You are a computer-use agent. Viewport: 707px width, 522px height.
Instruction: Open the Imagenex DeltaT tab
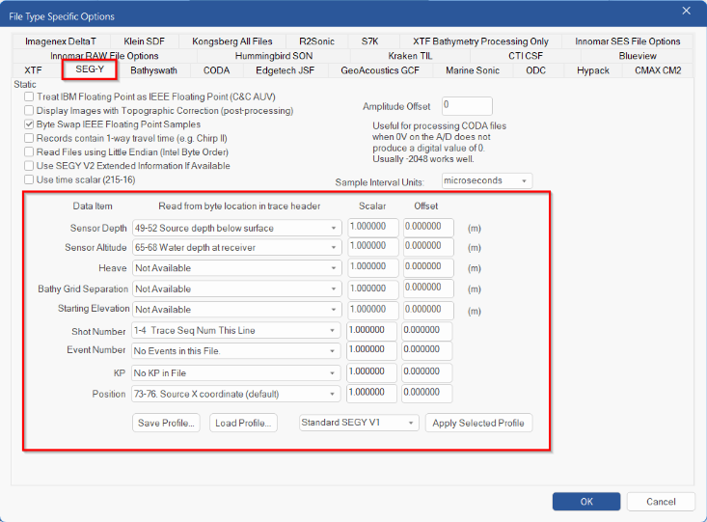pos(61,41)
